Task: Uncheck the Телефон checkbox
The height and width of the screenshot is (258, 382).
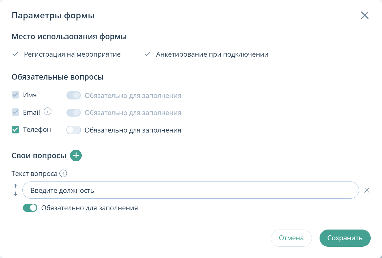Action: [16, 129]
